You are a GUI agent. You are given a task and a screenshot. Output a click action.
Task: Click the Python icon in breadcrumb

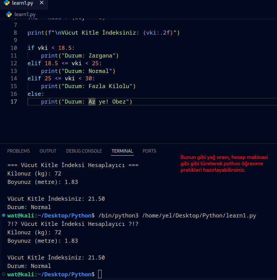coord(9,14)
